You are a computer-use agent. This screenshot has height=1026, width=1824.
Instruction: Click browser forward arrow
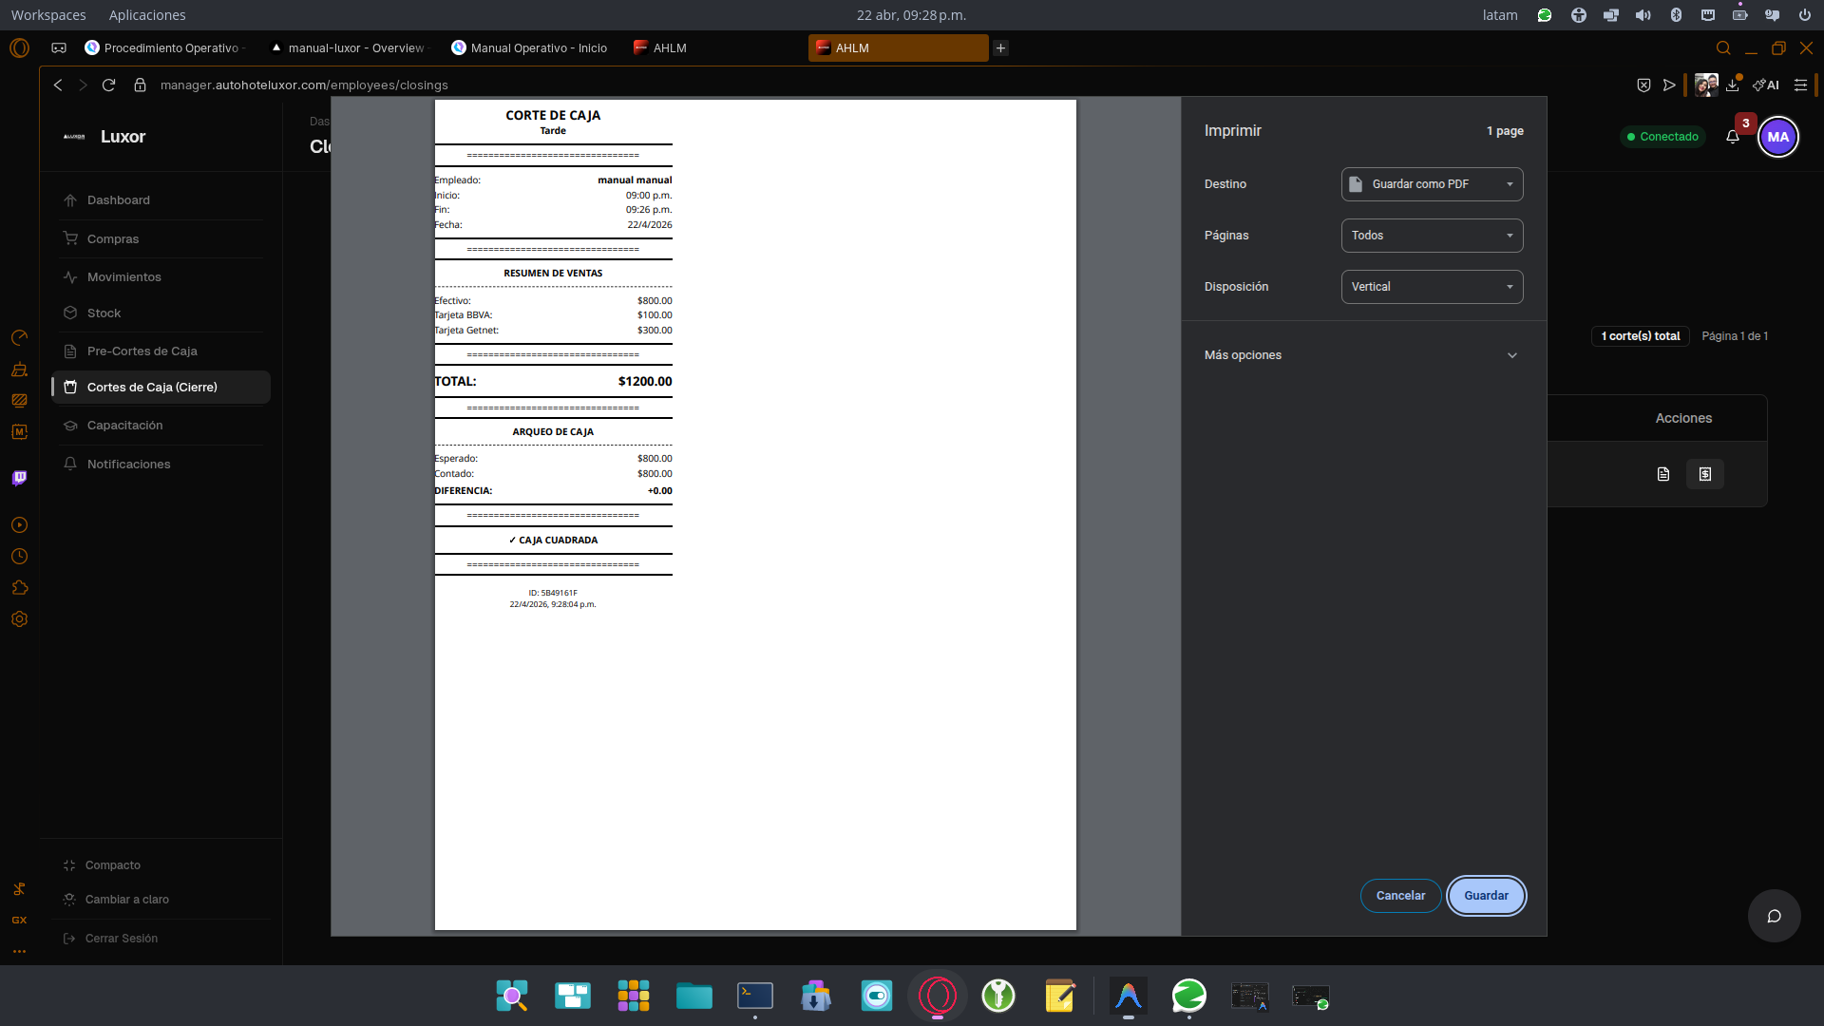point(83,85)
